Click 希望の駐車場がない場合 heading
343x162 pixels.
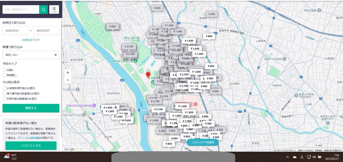21,123
